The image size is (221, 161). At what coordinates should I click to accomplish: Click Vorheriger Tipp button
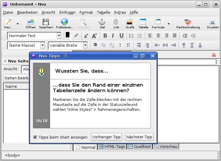click(106, 137)
